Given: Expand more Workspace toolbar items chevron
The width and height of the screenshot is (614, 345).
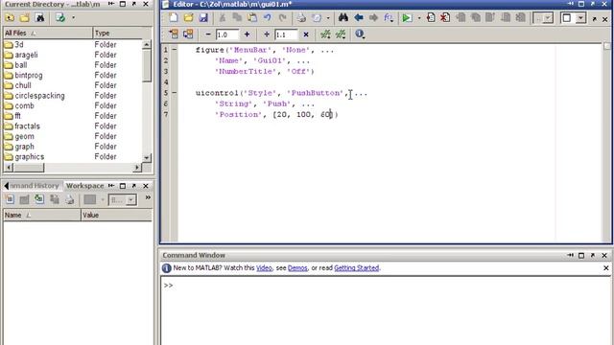Looking at the screenshot, I should click(148, 197).
